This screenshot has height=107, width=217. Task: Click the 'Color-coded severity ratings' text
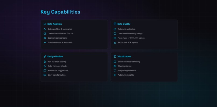[130, 34]
